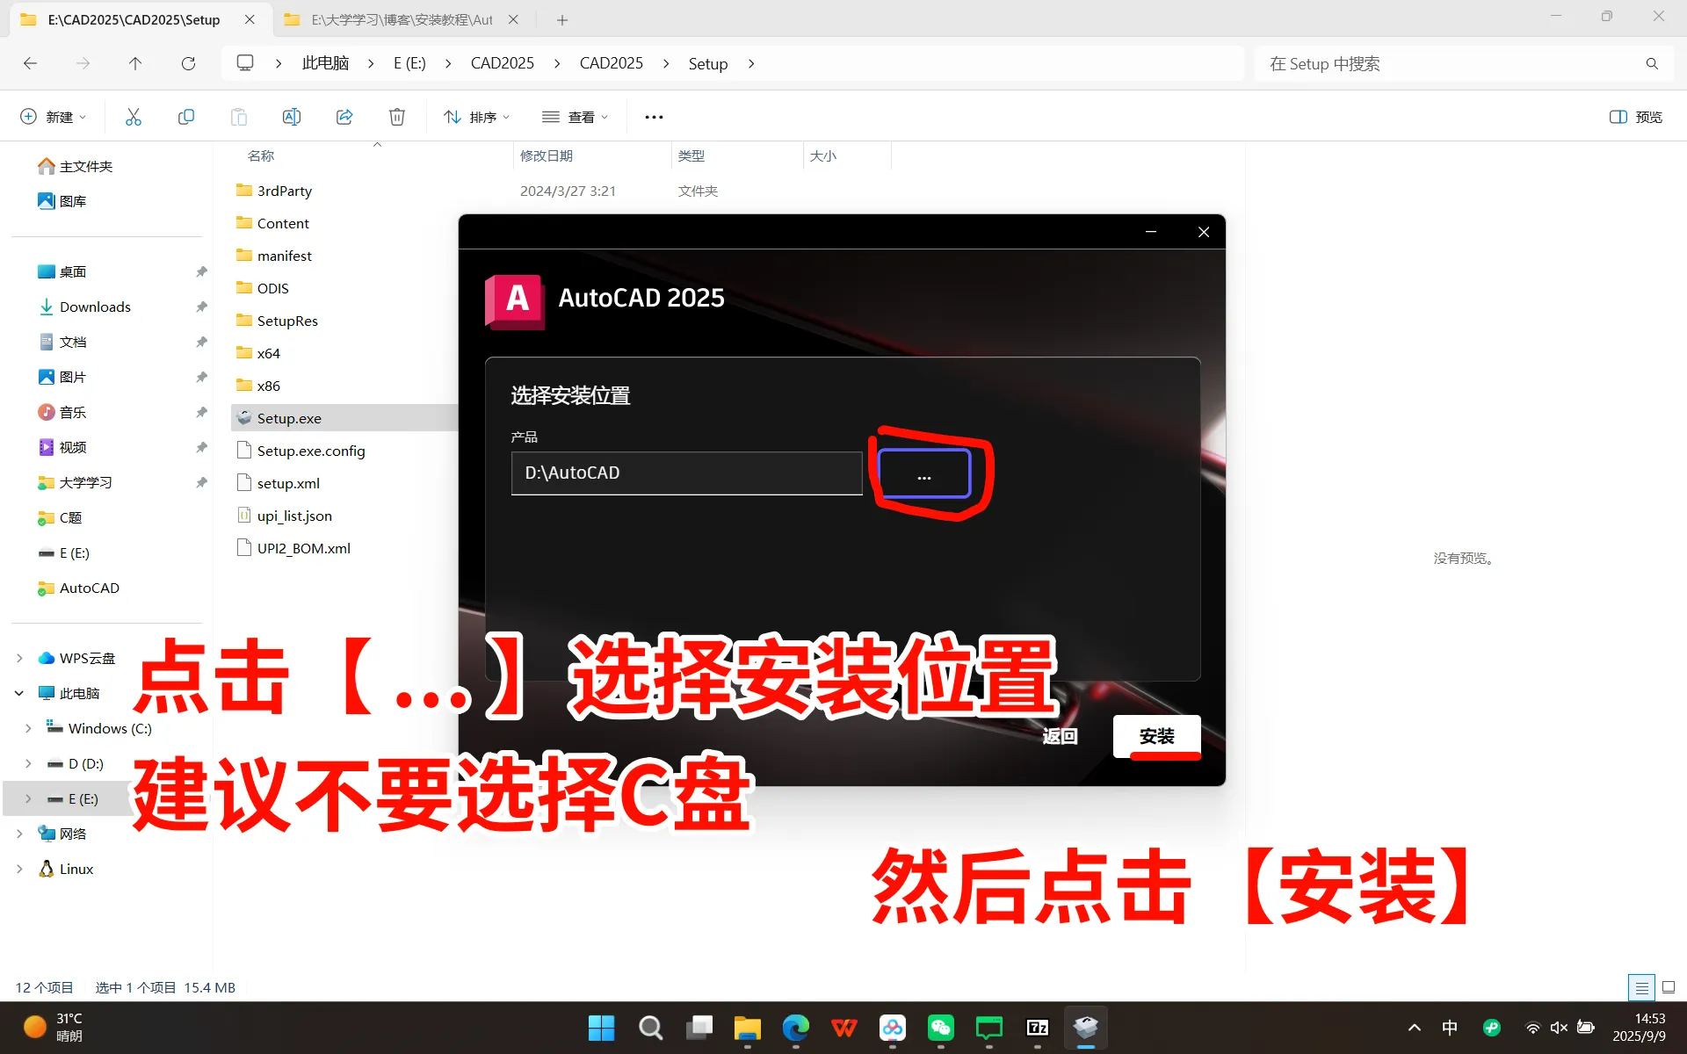Toggle the 预览 preview pane
Screen dimensions: 1687x1054
point(1634,116)
